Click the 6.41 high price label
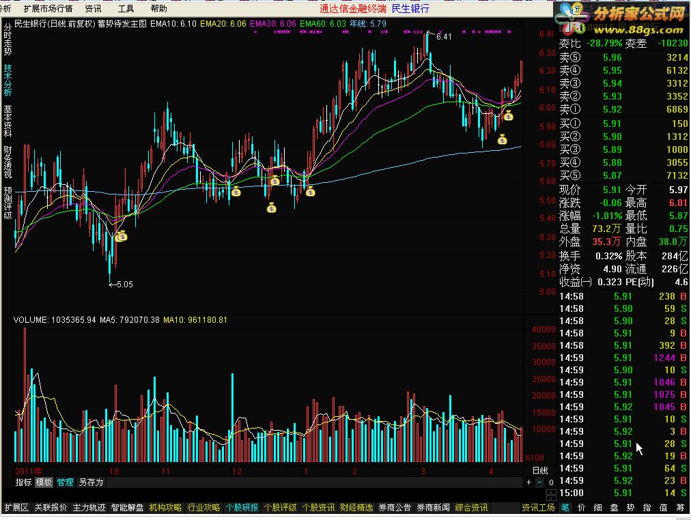The image size is (691, 520). 444,37
